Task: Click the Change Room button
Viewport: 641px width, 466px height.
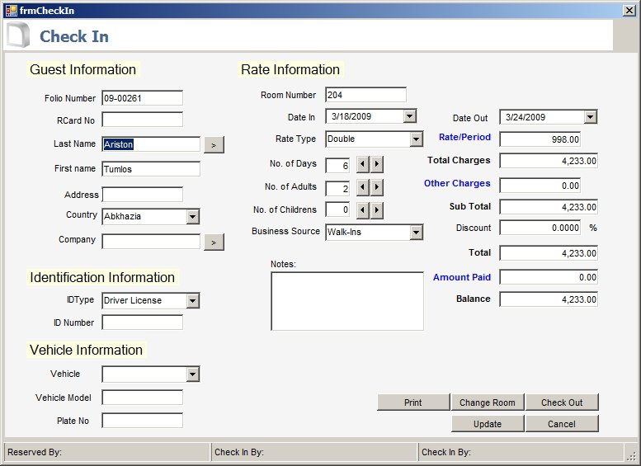Action: click(487, 402)
